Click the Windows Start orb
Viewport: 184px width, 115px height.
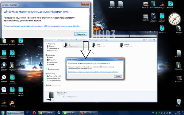(3, 113)
